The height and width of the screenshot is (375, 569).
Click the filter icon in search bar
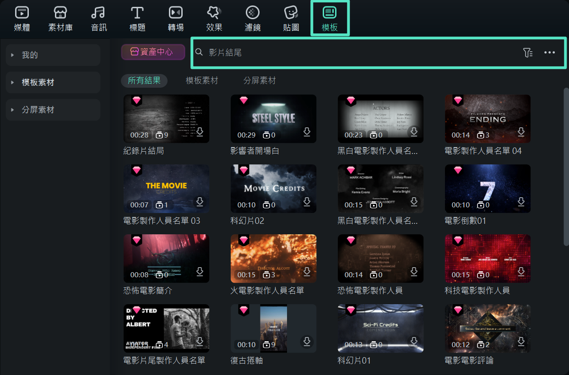click(x=528, y=53)
